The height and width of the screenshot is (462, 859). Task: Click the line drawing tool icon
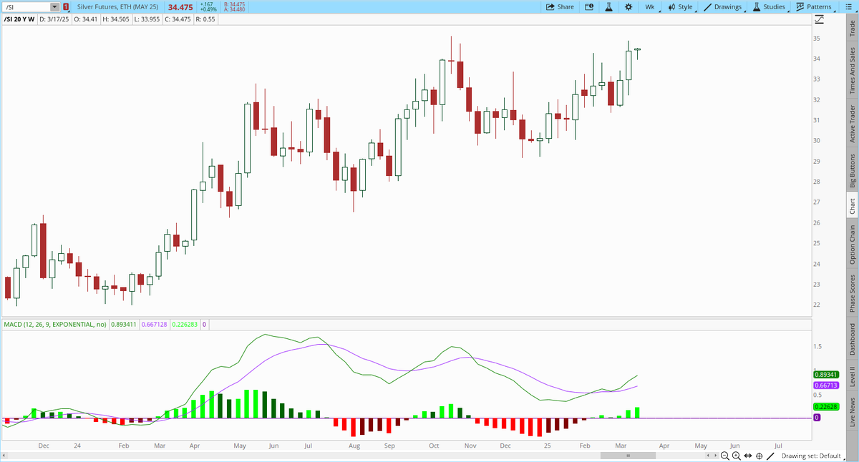[770, 456]
